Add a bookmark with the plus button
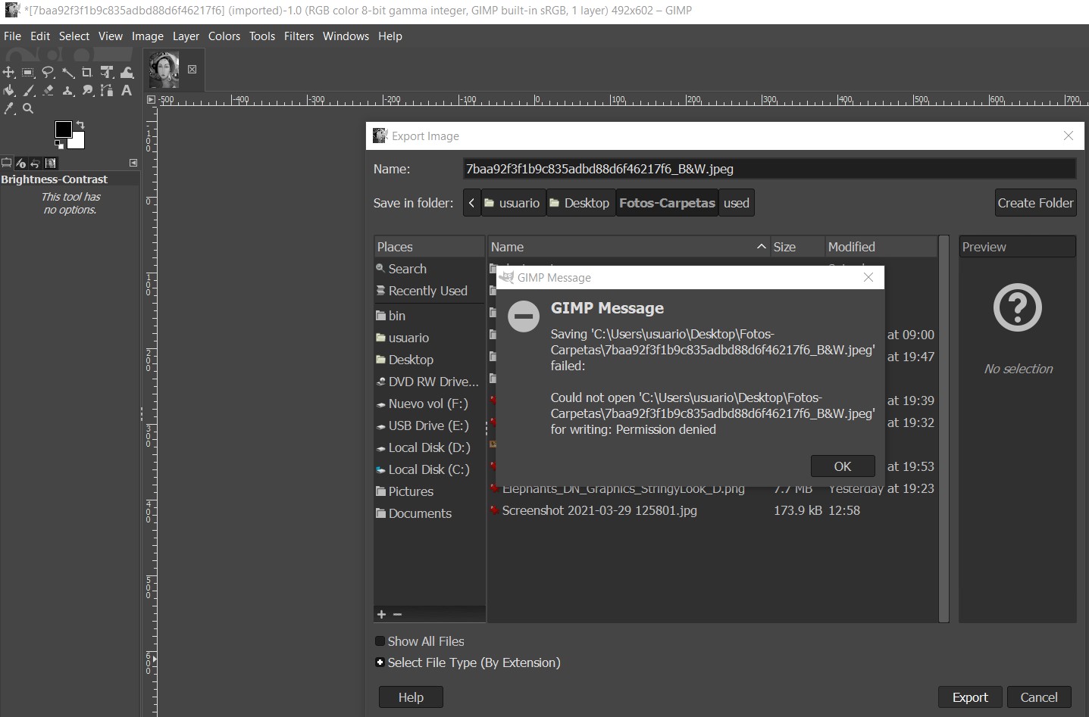This screenshot has height=717, width=1089. tap(381, 615)
